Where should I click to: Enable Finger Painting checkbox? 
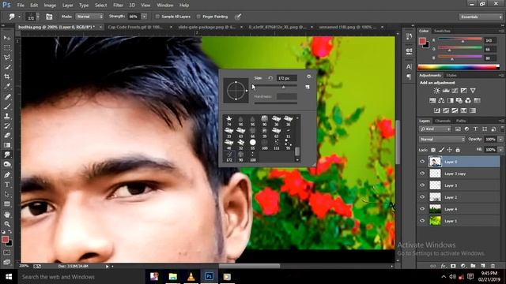click(198, 17)
